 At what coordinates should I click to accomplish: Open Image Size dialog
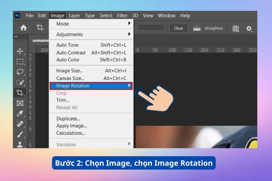(x=91, y=71)
